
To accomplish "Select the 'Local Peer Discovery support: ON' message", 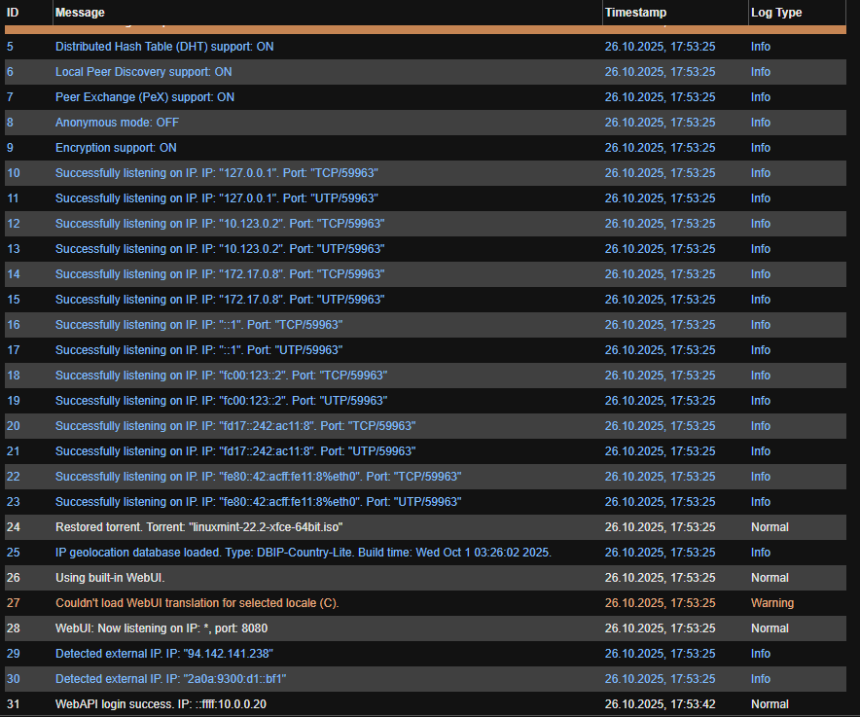I will 144,72.
